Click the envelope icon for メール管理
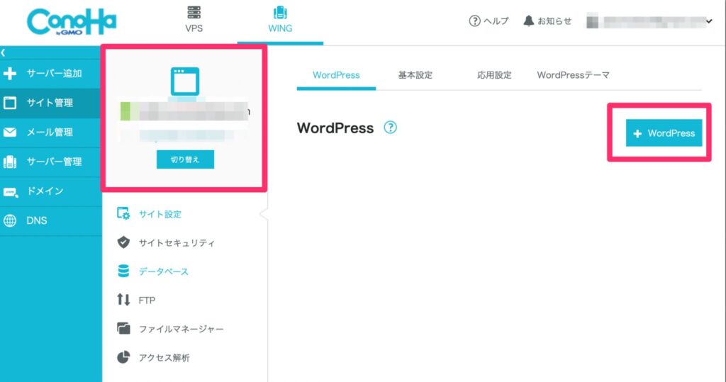 pyautogui.click(x=10, y=133)
